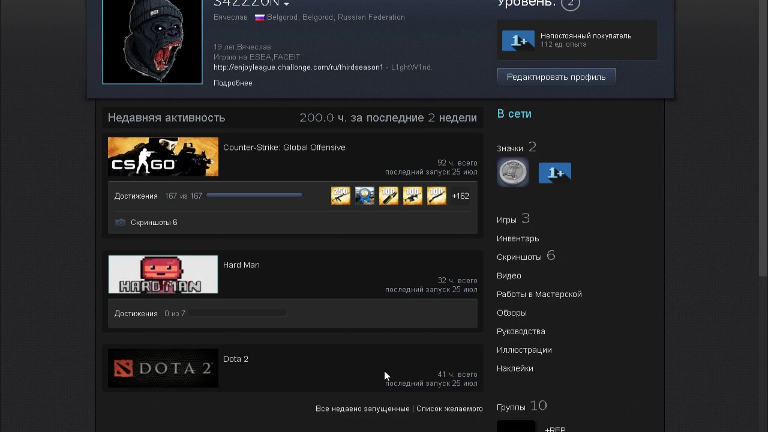Click the blue 1+ badge under Значки
This screenshot has width=768, height=432.
[555, 173]
